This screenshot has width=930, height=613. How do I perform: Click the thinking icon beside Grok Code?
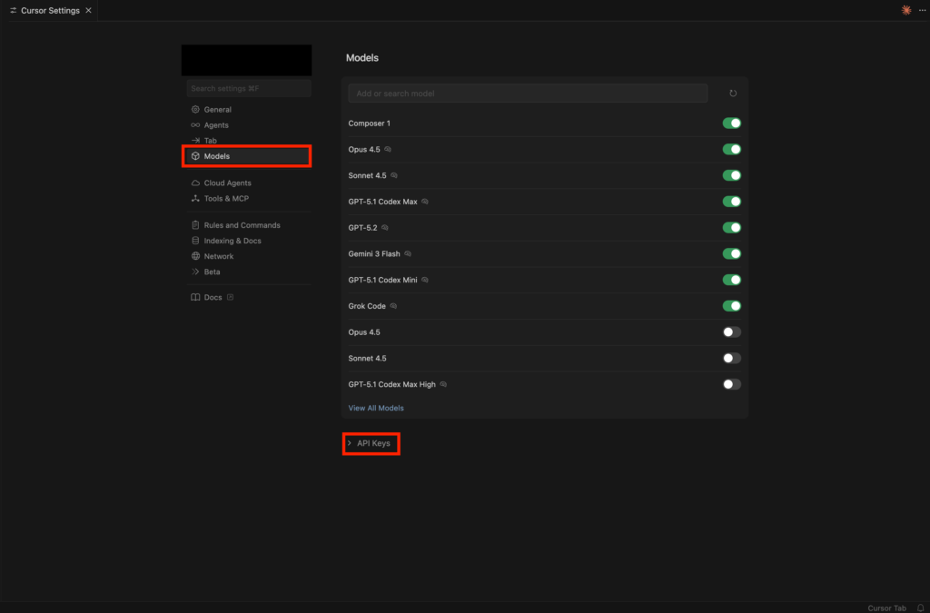coord(393,306)
